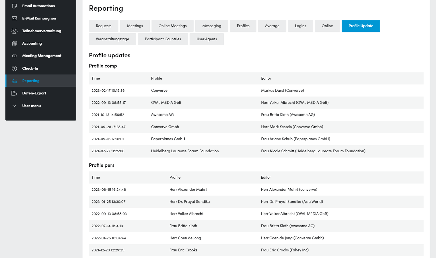The width and height of the screenshot is (436, 258).
Task: Click timestamp 2021-10-13 14:56:52
Action: point(108,115)
